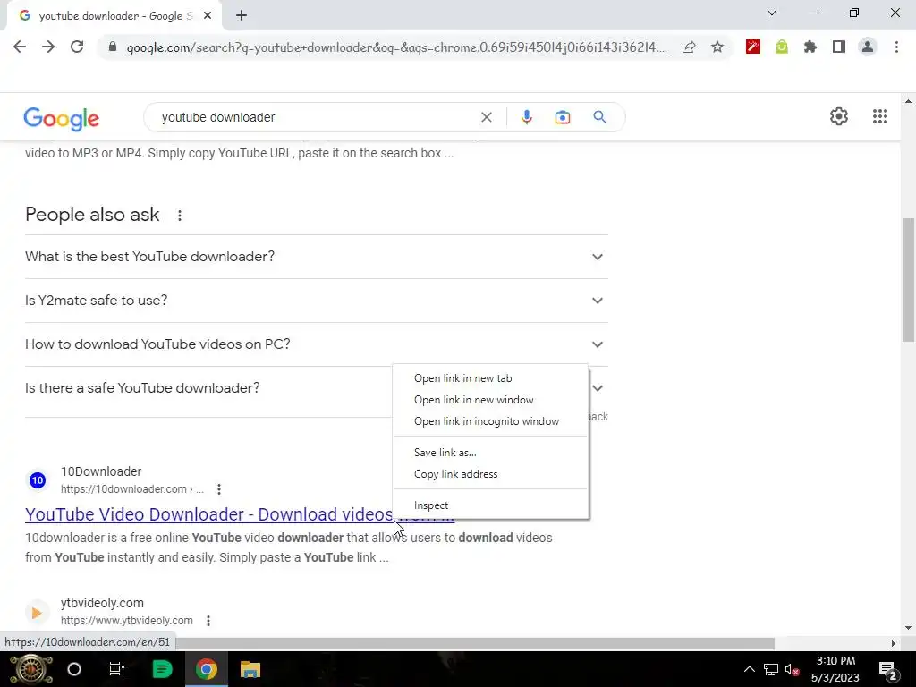The image size is (916, 687).
Task: Open green chat app on taskbar
Action: coord(162,669)
